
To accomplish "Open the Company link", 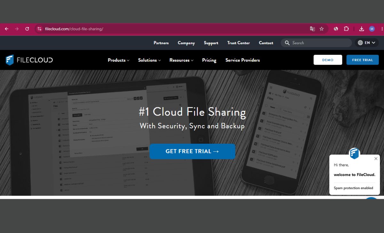I will point(186,43).
